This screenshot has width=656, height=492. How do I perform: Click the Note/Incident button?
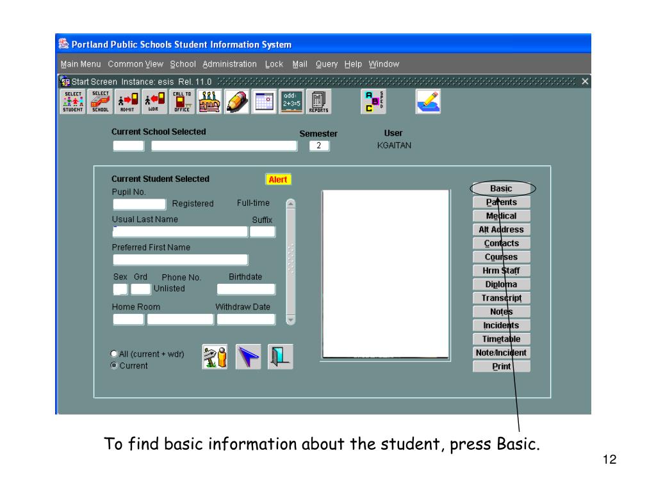click(501, 353)
